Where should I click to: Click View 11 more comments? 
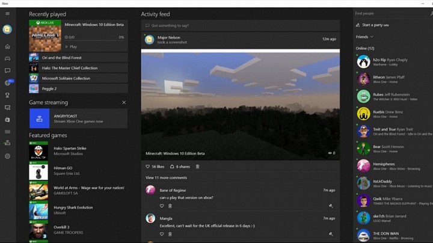click(166, 177)
